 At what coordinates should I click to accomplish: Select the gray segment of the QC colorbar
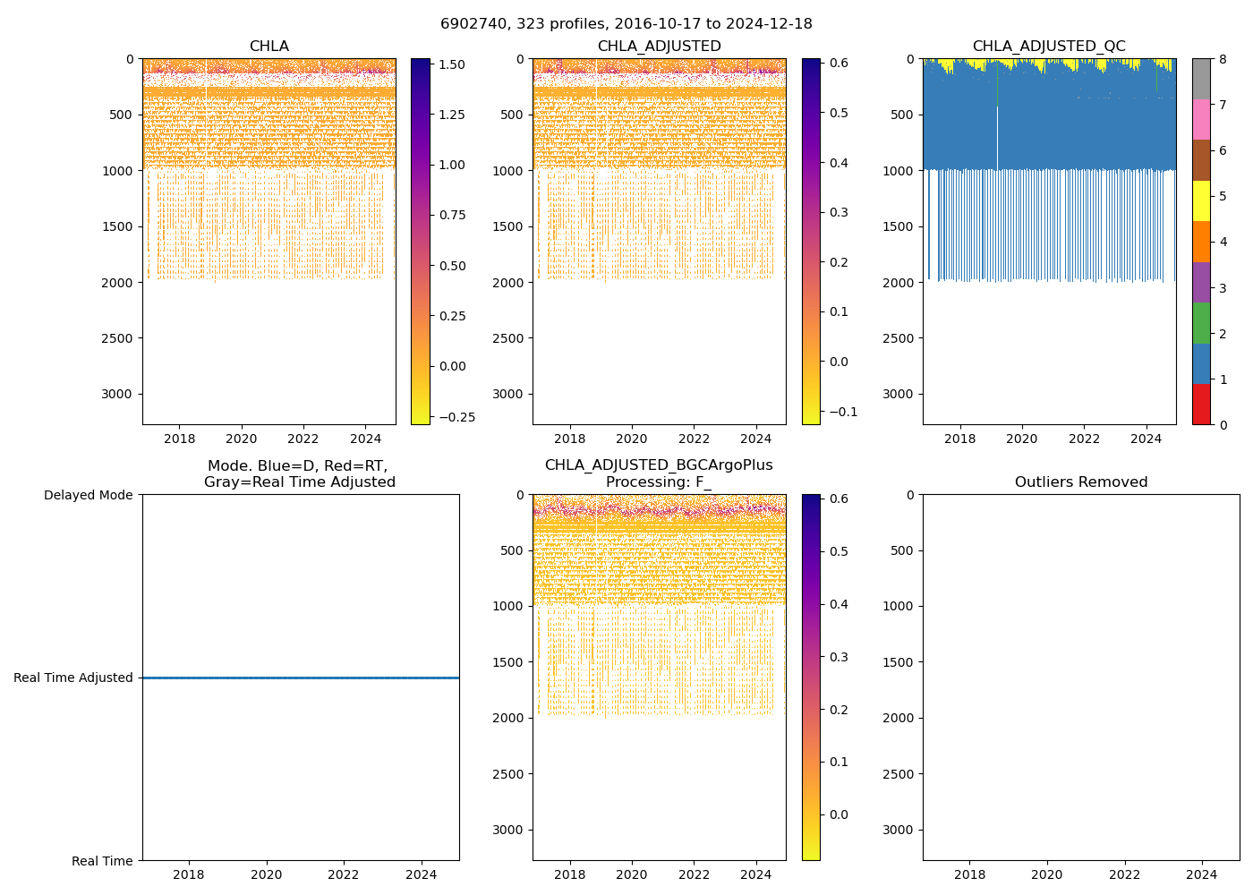pyautogui.click(x=1201, y=79)
